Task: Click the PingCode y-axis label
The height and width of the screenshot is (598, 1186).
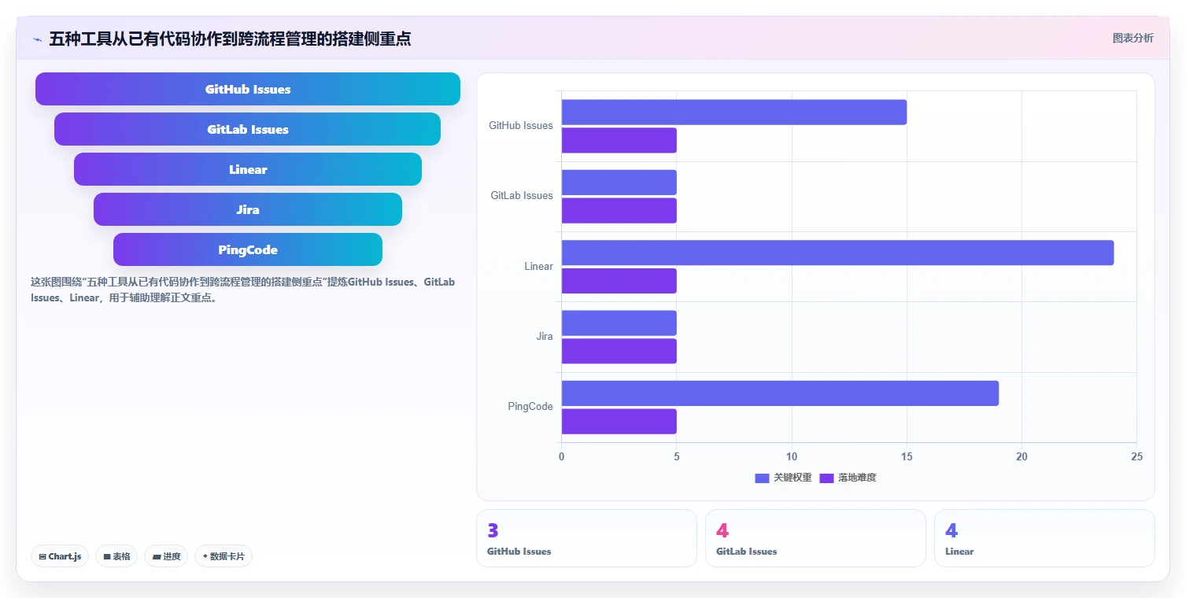Action: 530,406
